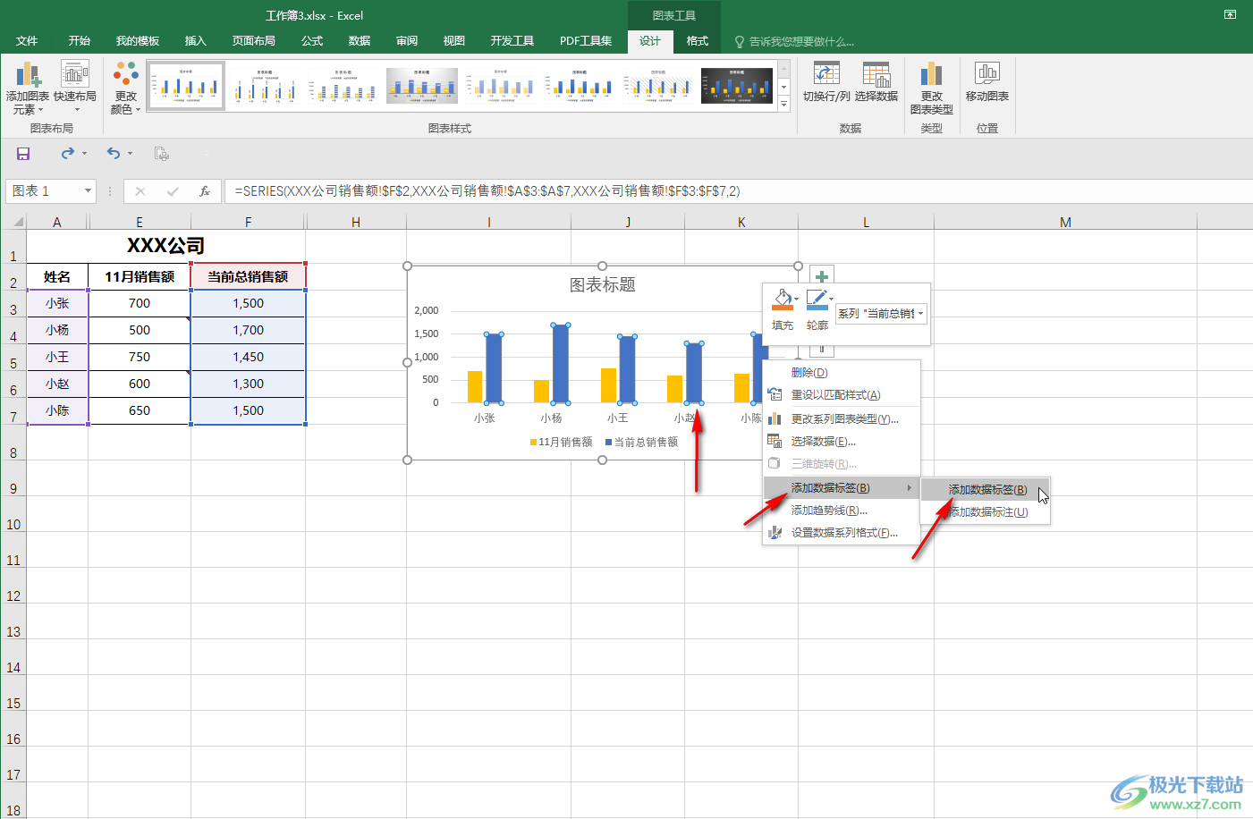Cancel formula entry with the X icon
Viewport: 1253px width, 819px height.
pos(140,190)
